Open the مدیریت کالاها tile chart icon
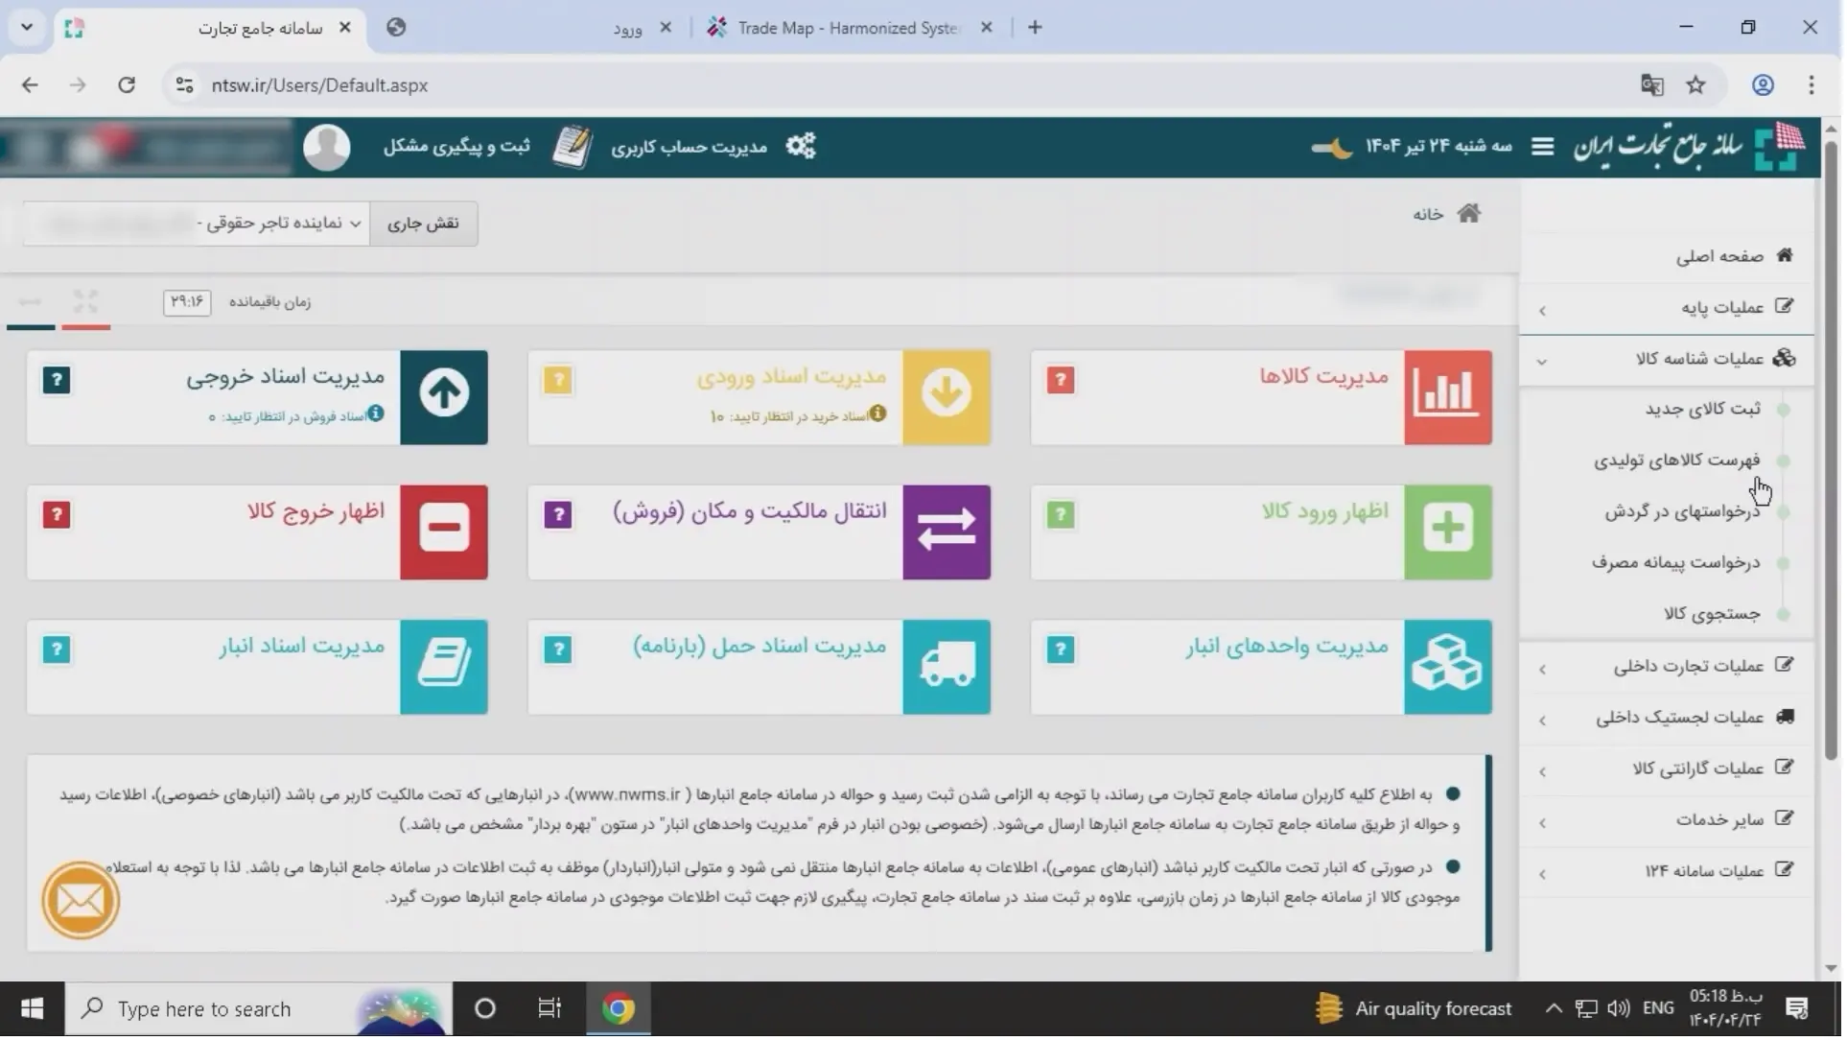This screenshot has width=1847, height=1040. tap(1447, 397)
